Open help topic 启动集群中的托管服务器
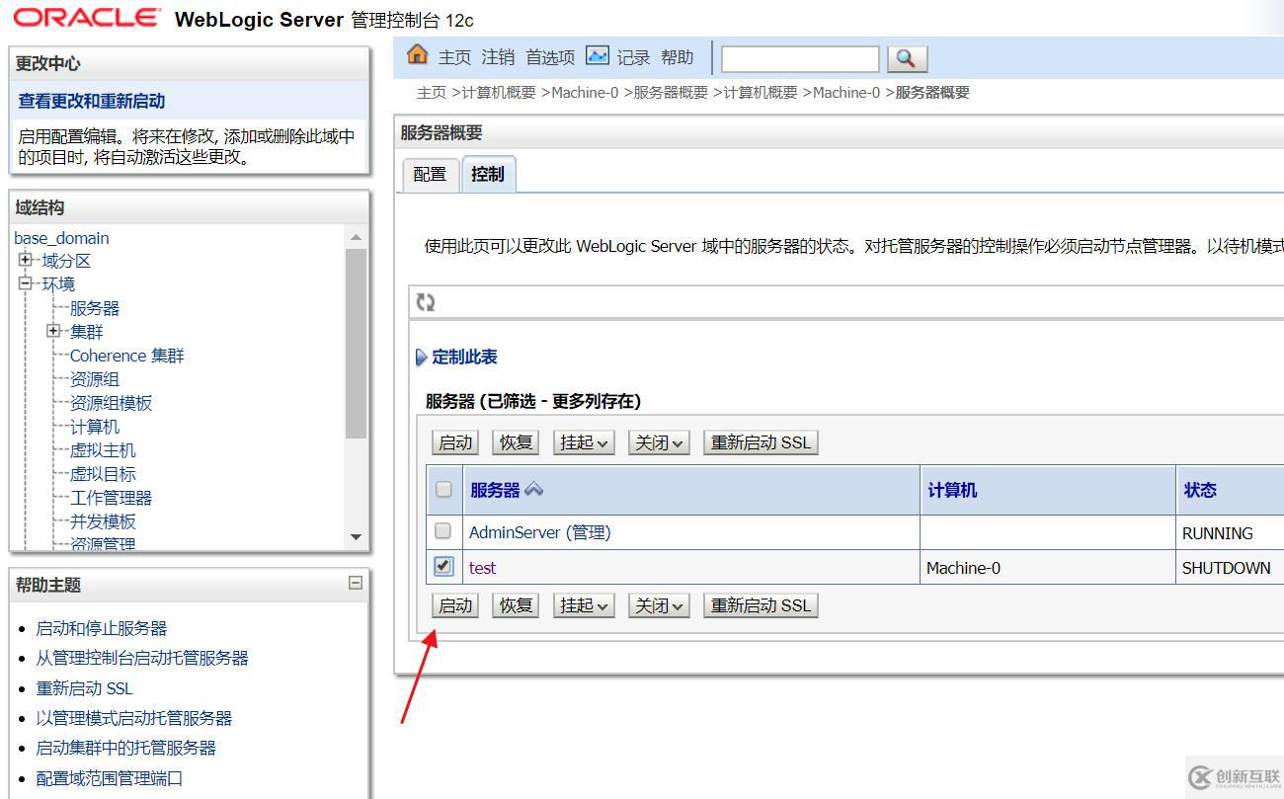 tap(125, 748)
